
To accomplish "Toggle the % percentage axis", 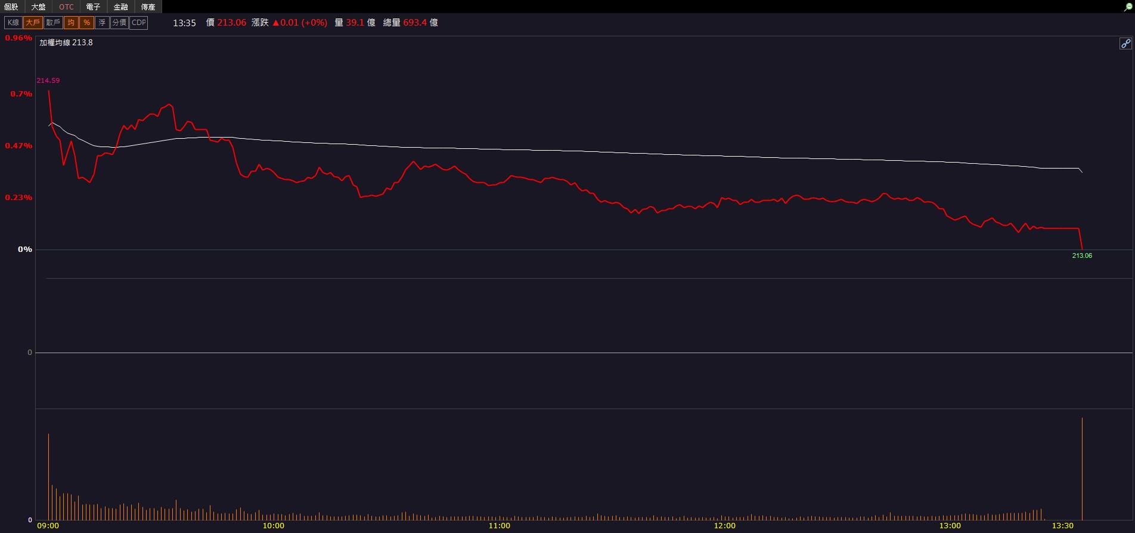I will point(87,23).
